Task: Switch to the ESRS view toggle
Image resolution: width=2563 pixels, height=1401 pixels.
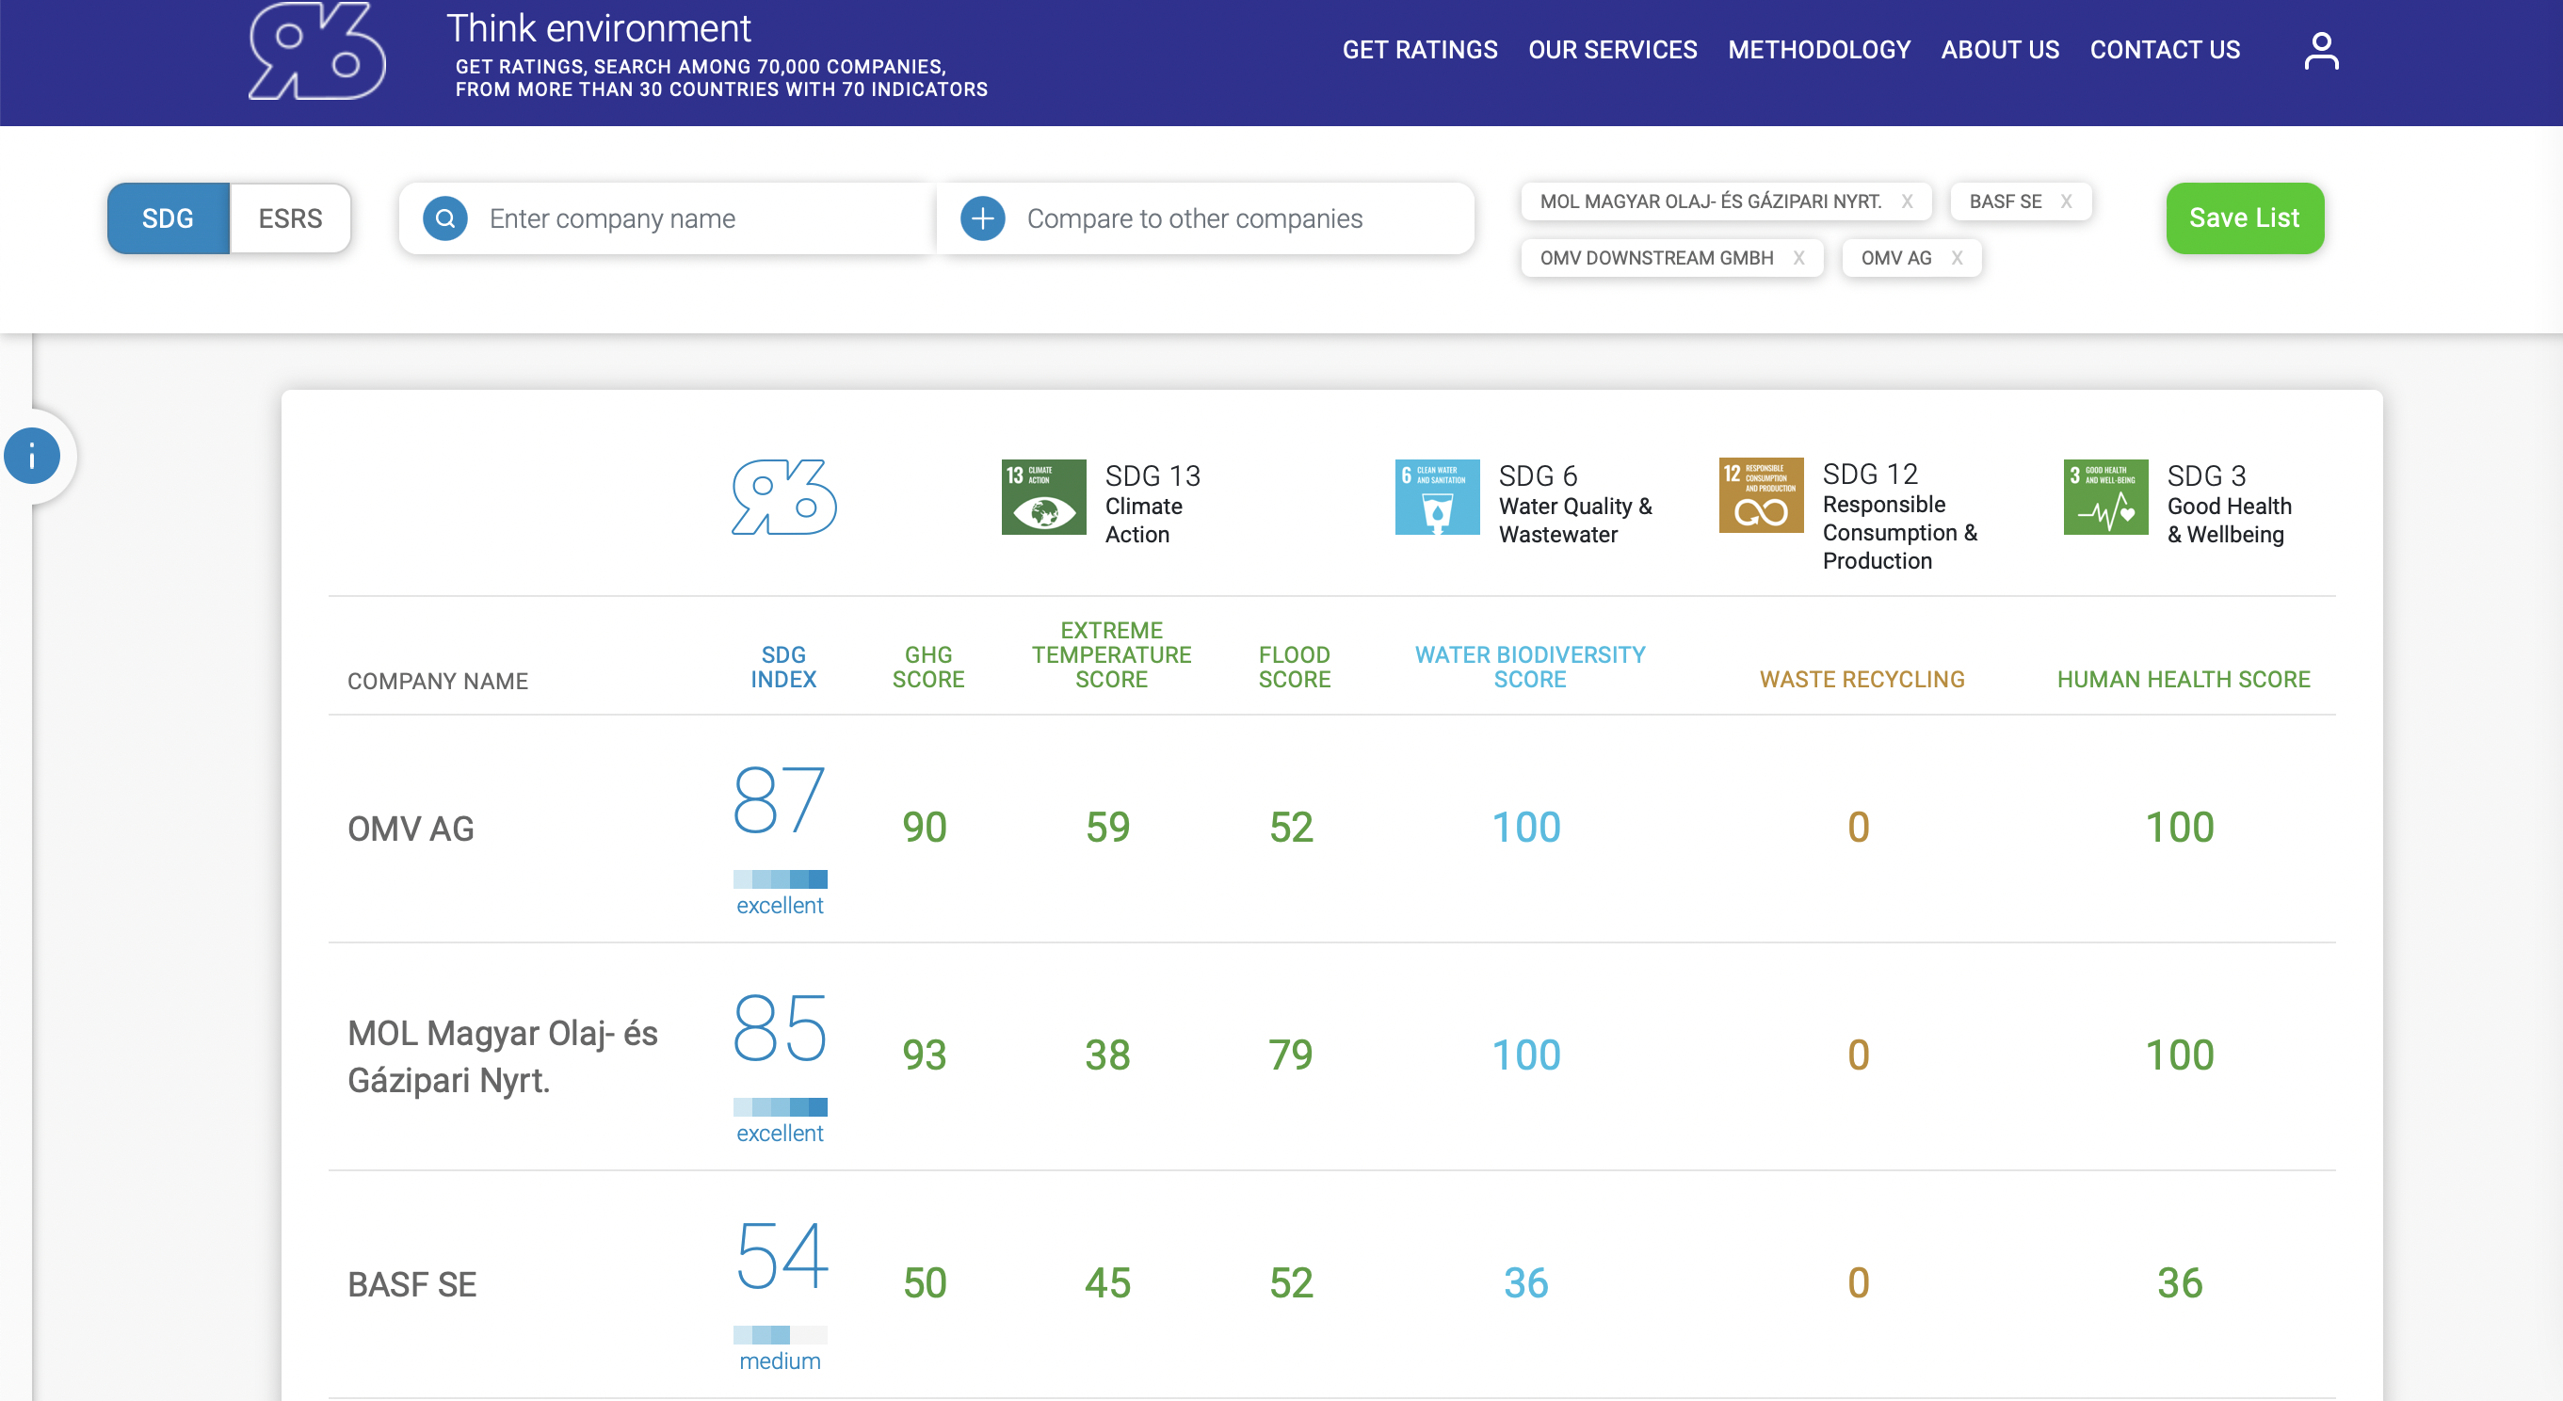Action: click(289, 217)
